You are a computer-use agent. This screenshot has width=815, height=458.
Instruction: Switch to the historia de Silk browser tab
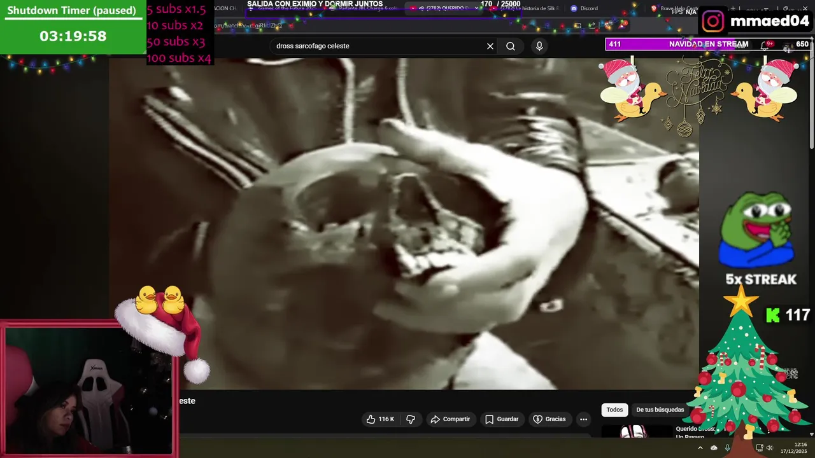525,8
